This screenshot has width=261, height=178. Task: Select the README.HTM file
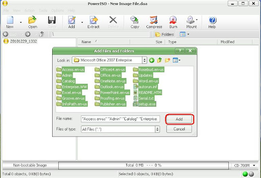148,93
